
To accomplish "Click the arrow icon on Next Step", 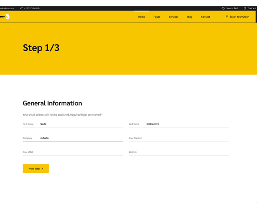I will coord(42,169).
